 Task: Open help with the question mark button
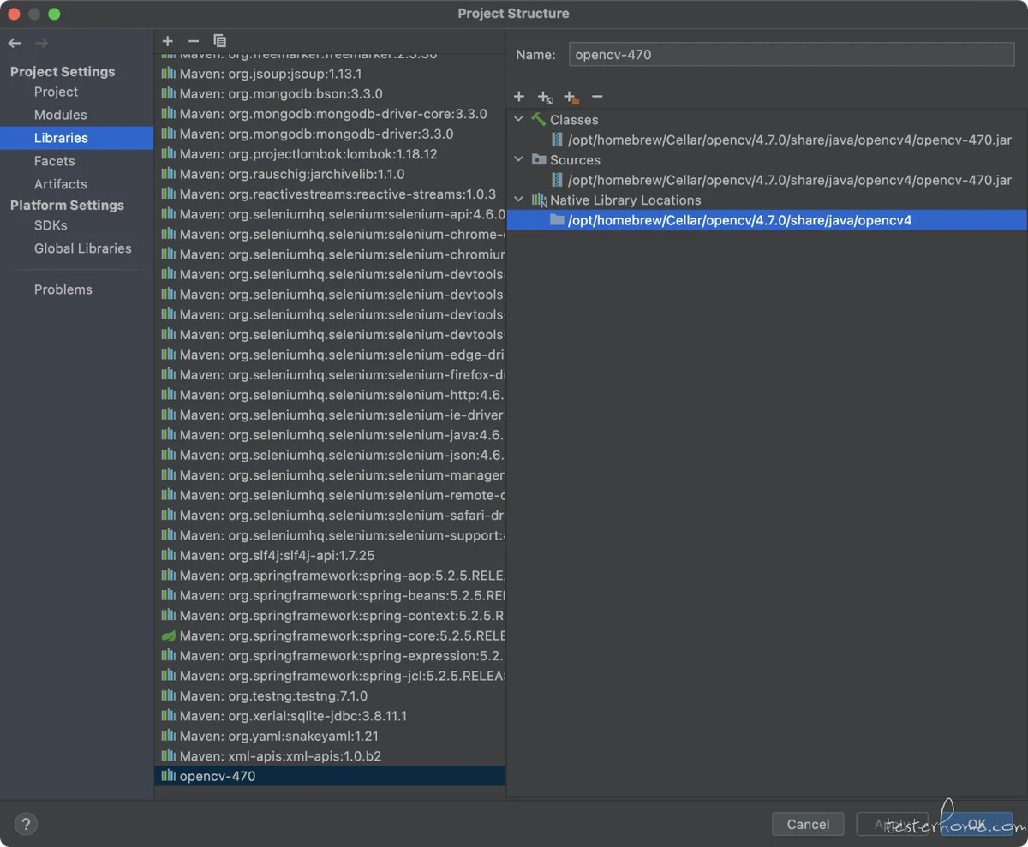coord(27,825)
